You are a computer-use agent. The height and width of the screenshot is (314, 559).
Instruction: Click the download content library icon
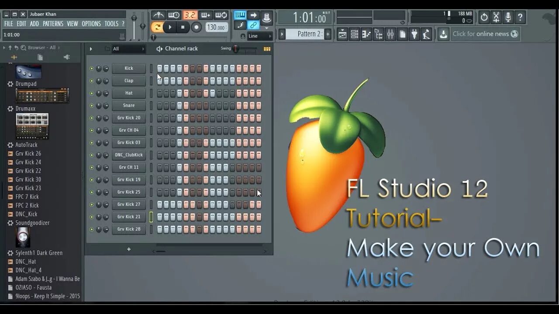pyautogui.click(x=443, y=34)
